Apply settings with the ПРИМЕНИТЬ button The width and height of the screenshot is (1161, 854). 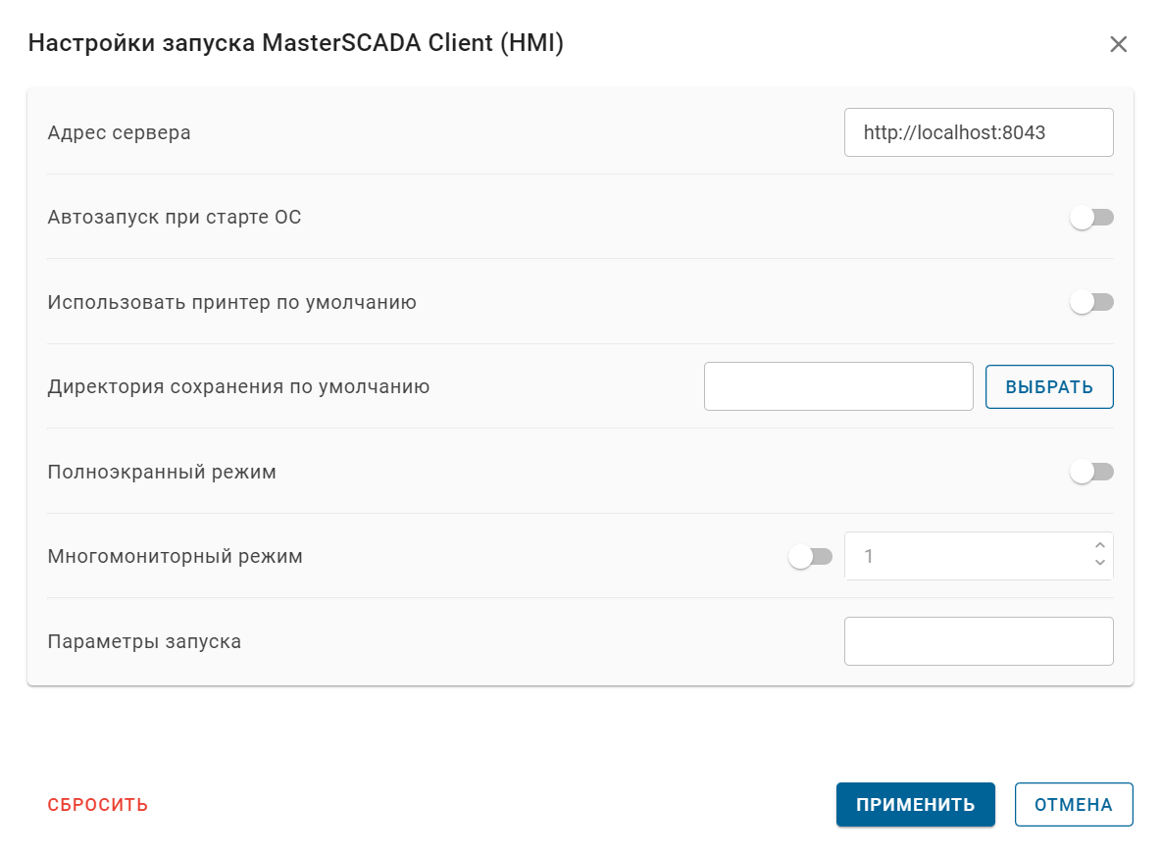(x=915, y=804)
